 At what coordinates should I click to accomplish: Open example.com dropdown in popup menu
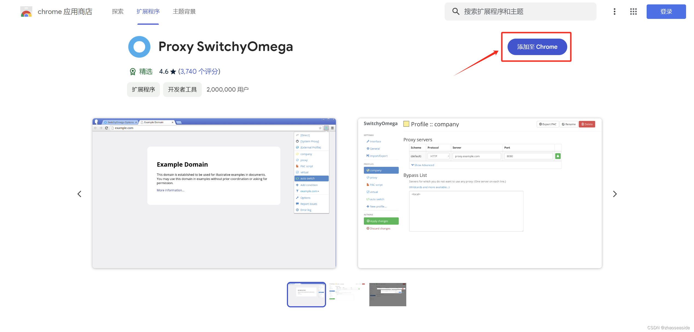[310, 191]
